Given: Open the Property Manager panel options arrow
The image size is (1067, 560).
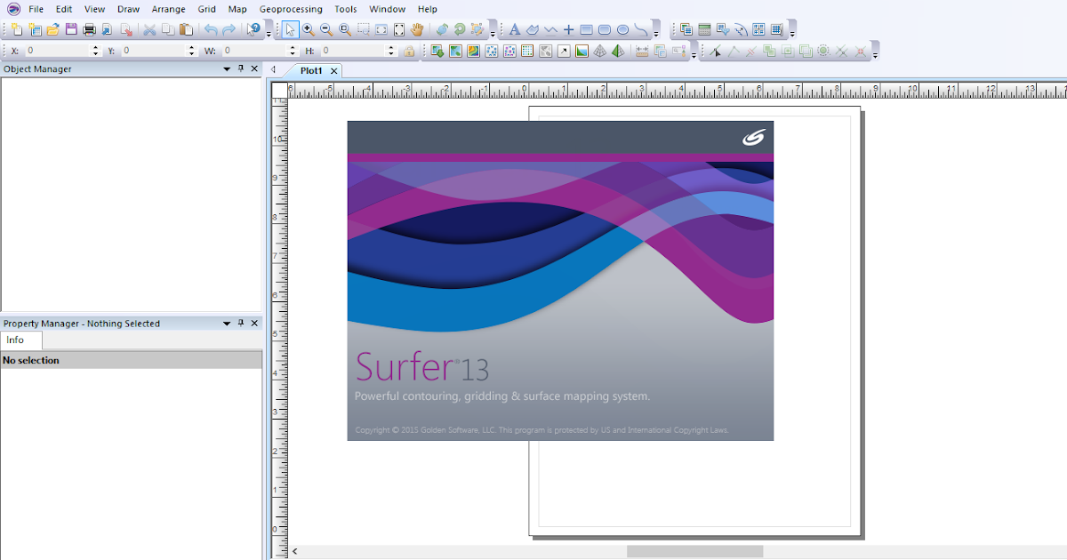Looking at the screenshot, I should (x=226, y=324).
